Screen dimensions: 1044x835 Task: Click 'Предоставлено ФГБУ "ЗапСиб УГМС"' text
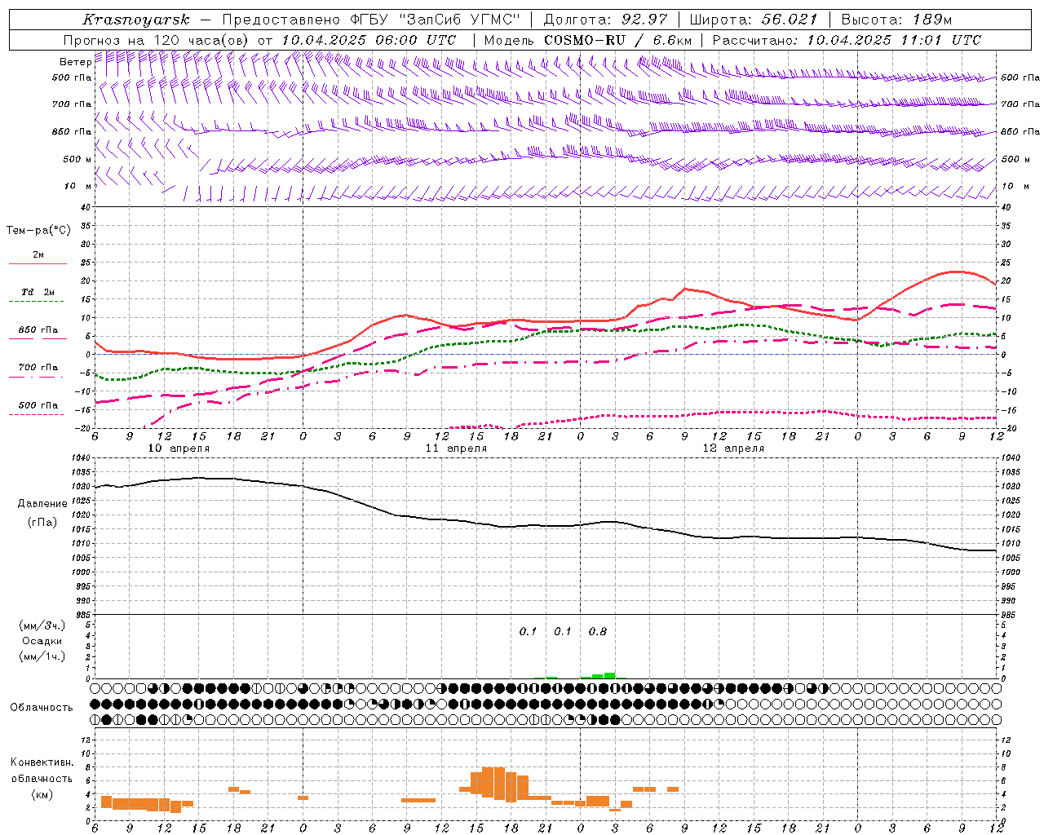371,20
